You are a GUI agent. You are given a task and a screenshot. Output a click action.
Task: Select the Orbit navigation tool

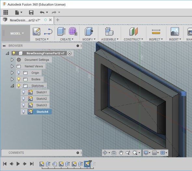pyautogui.click(x=105, y=153)
